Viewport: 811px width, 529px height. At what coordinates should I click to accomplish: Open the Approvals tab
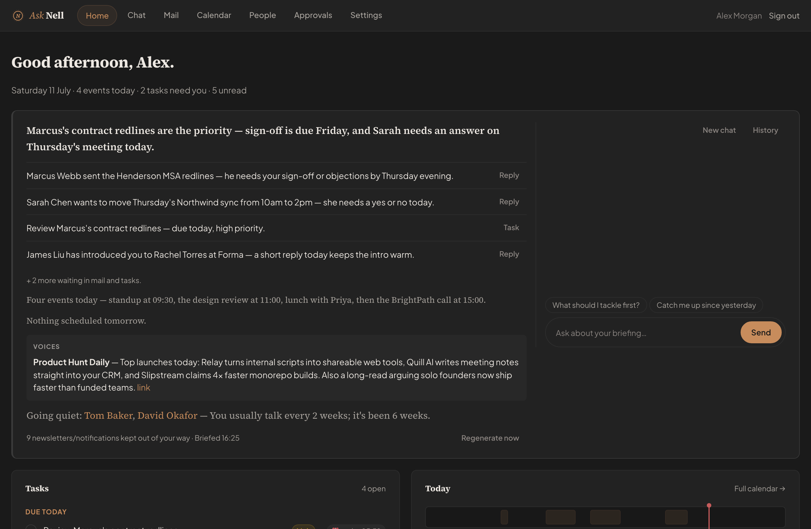(313, 15)
